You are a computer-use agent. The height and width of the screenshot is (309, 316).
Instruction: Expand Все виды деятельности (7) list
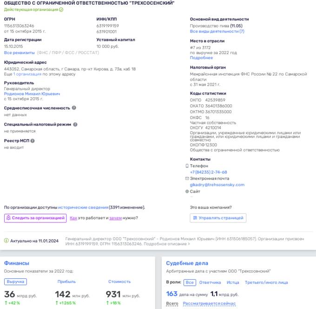[217, 31]
